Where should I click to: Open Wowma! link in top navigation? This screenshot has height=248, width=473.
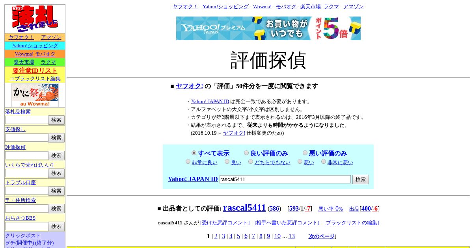pyautogui.click(x=262, y=6)
